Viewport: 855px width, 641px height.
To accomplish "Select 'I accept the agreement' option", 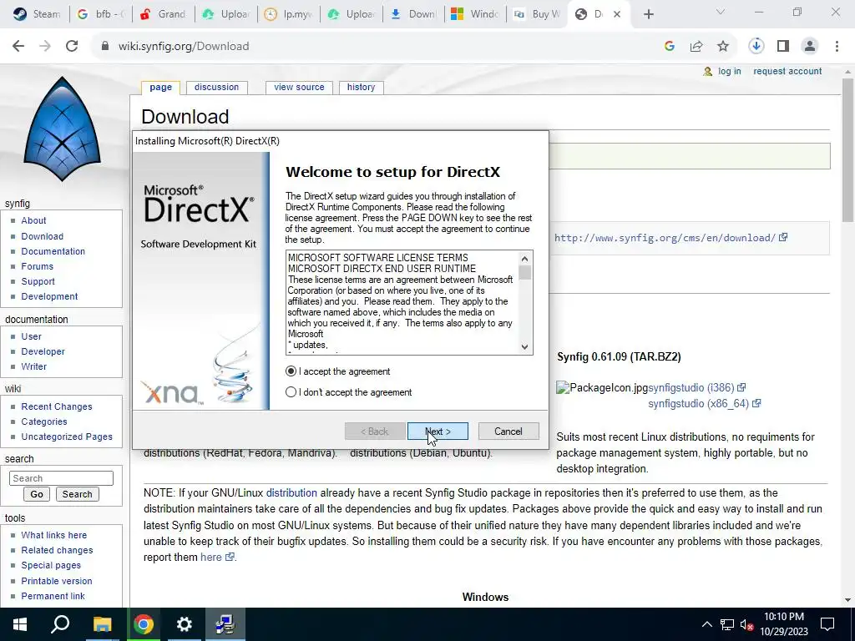I will coord(291,371).
